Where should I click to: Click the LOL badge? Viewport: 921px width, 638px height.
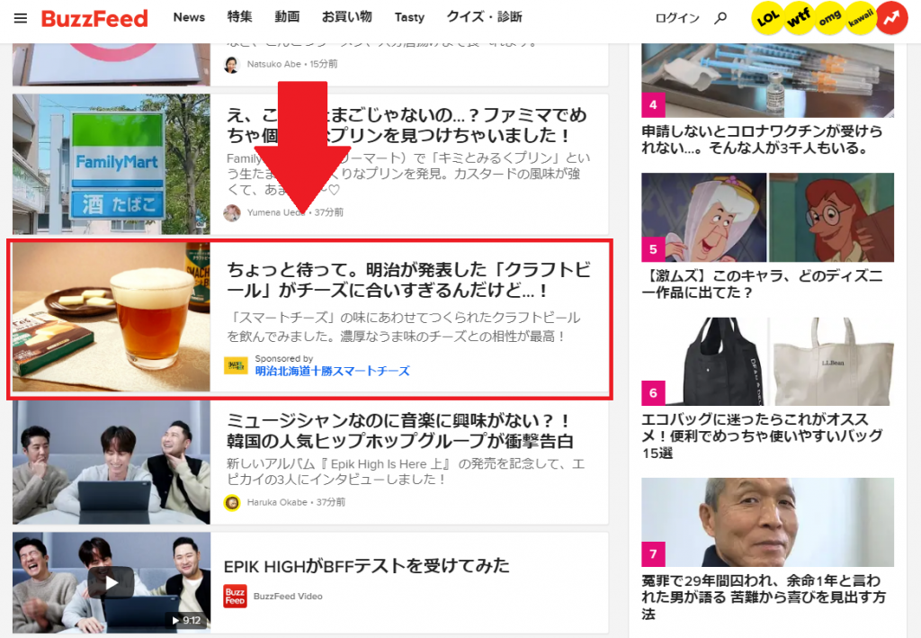[768, 18]
